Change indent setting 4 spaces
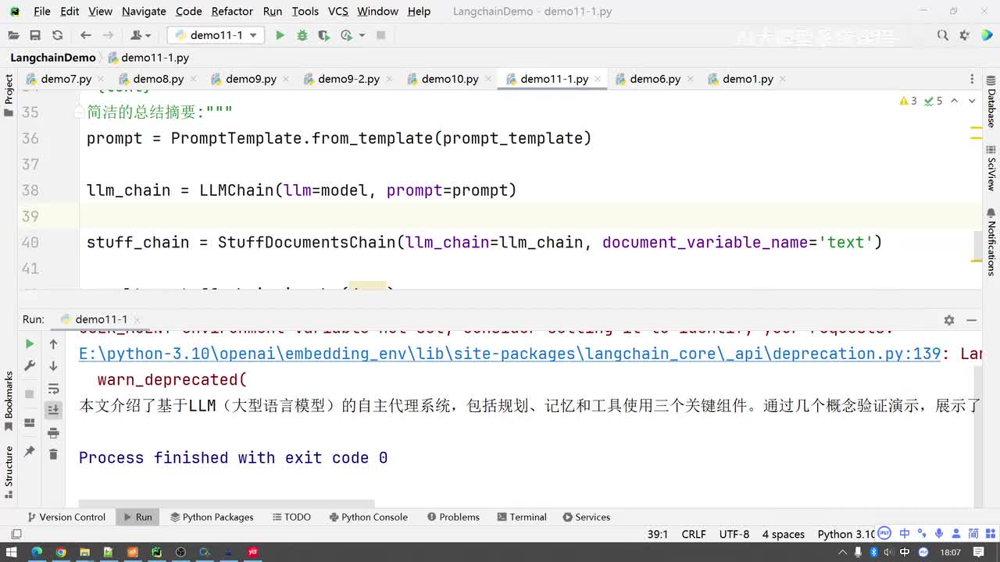 [x=784, y=534]
